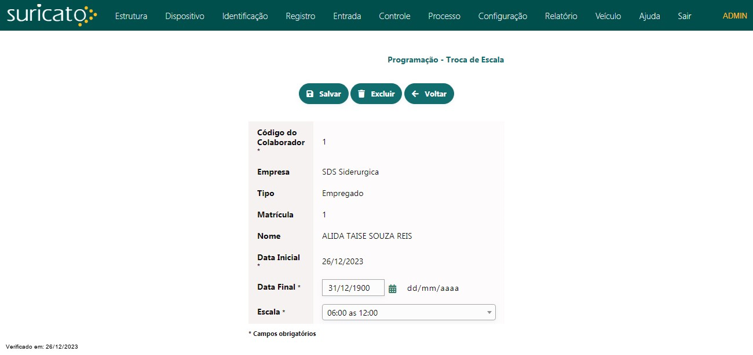Click the Excluir button
753x355 pixels.
point(376,94)
